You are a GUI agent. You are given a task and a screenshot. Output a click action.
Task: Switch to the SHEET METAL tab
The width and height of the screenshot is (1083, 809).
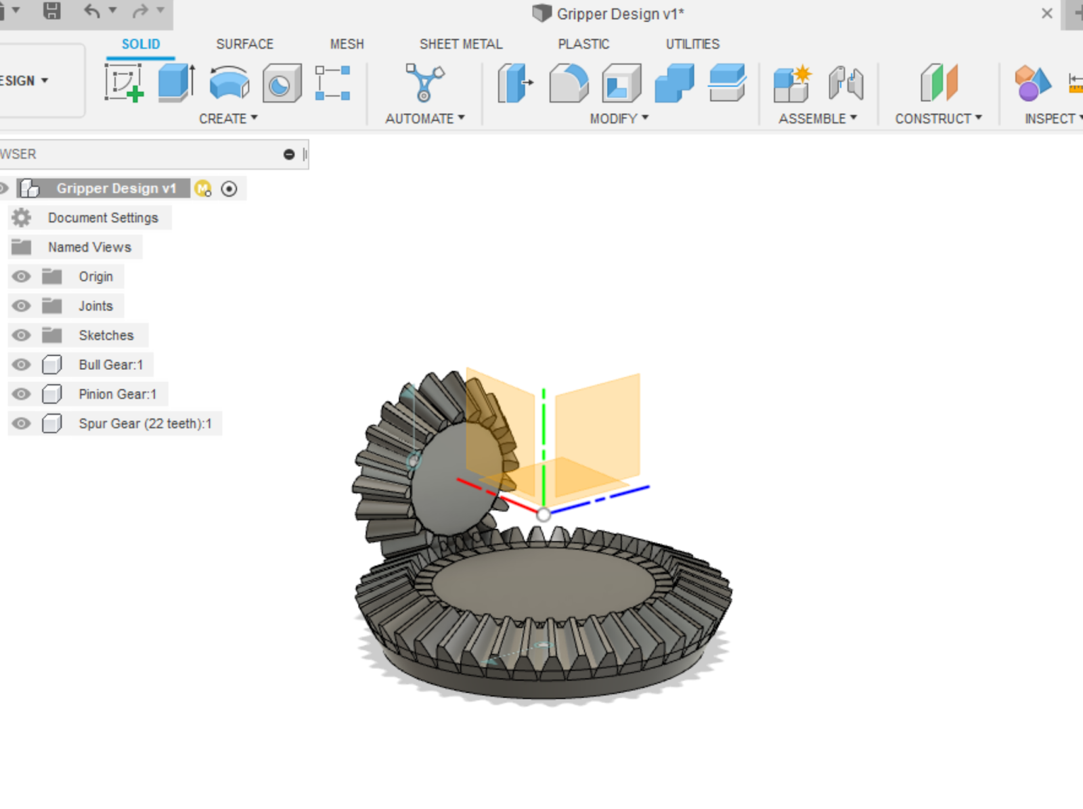tap(461, 44)
